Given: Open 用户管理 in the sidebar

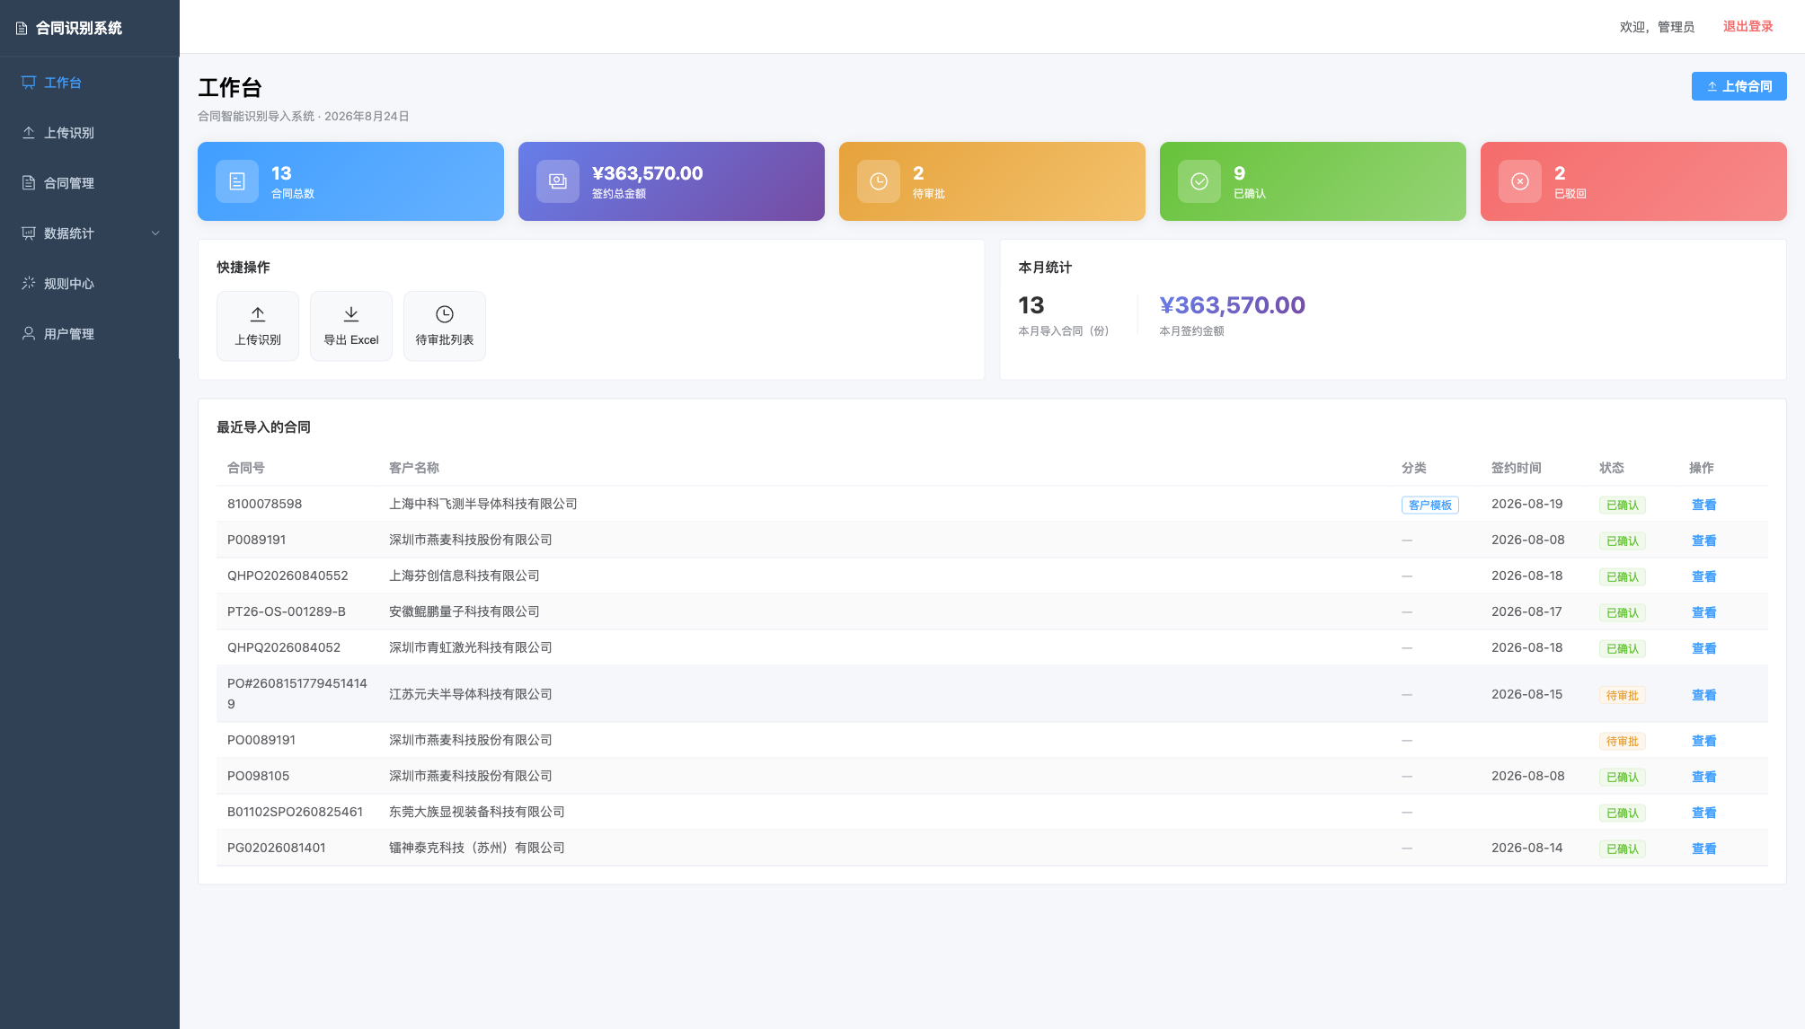Looking at the screenshot, I should point(90,334).
